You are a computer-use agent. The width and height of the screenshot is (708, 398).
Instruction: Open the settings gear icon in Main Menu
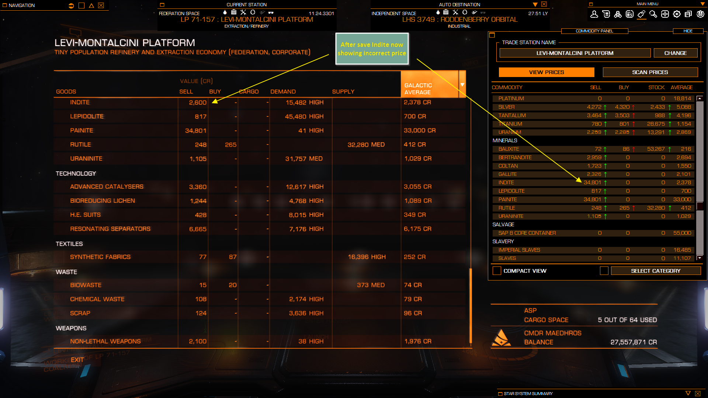click(677, 14)
